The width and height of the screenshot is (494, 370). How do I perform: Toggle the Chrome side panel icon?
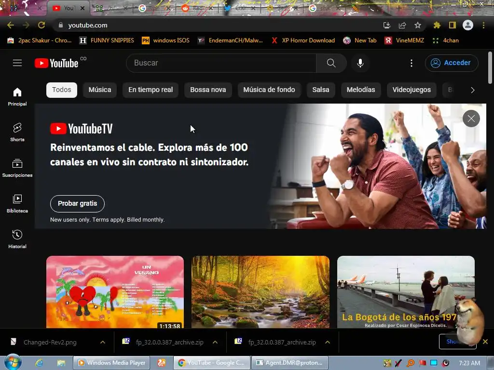[x=453, y=25]
